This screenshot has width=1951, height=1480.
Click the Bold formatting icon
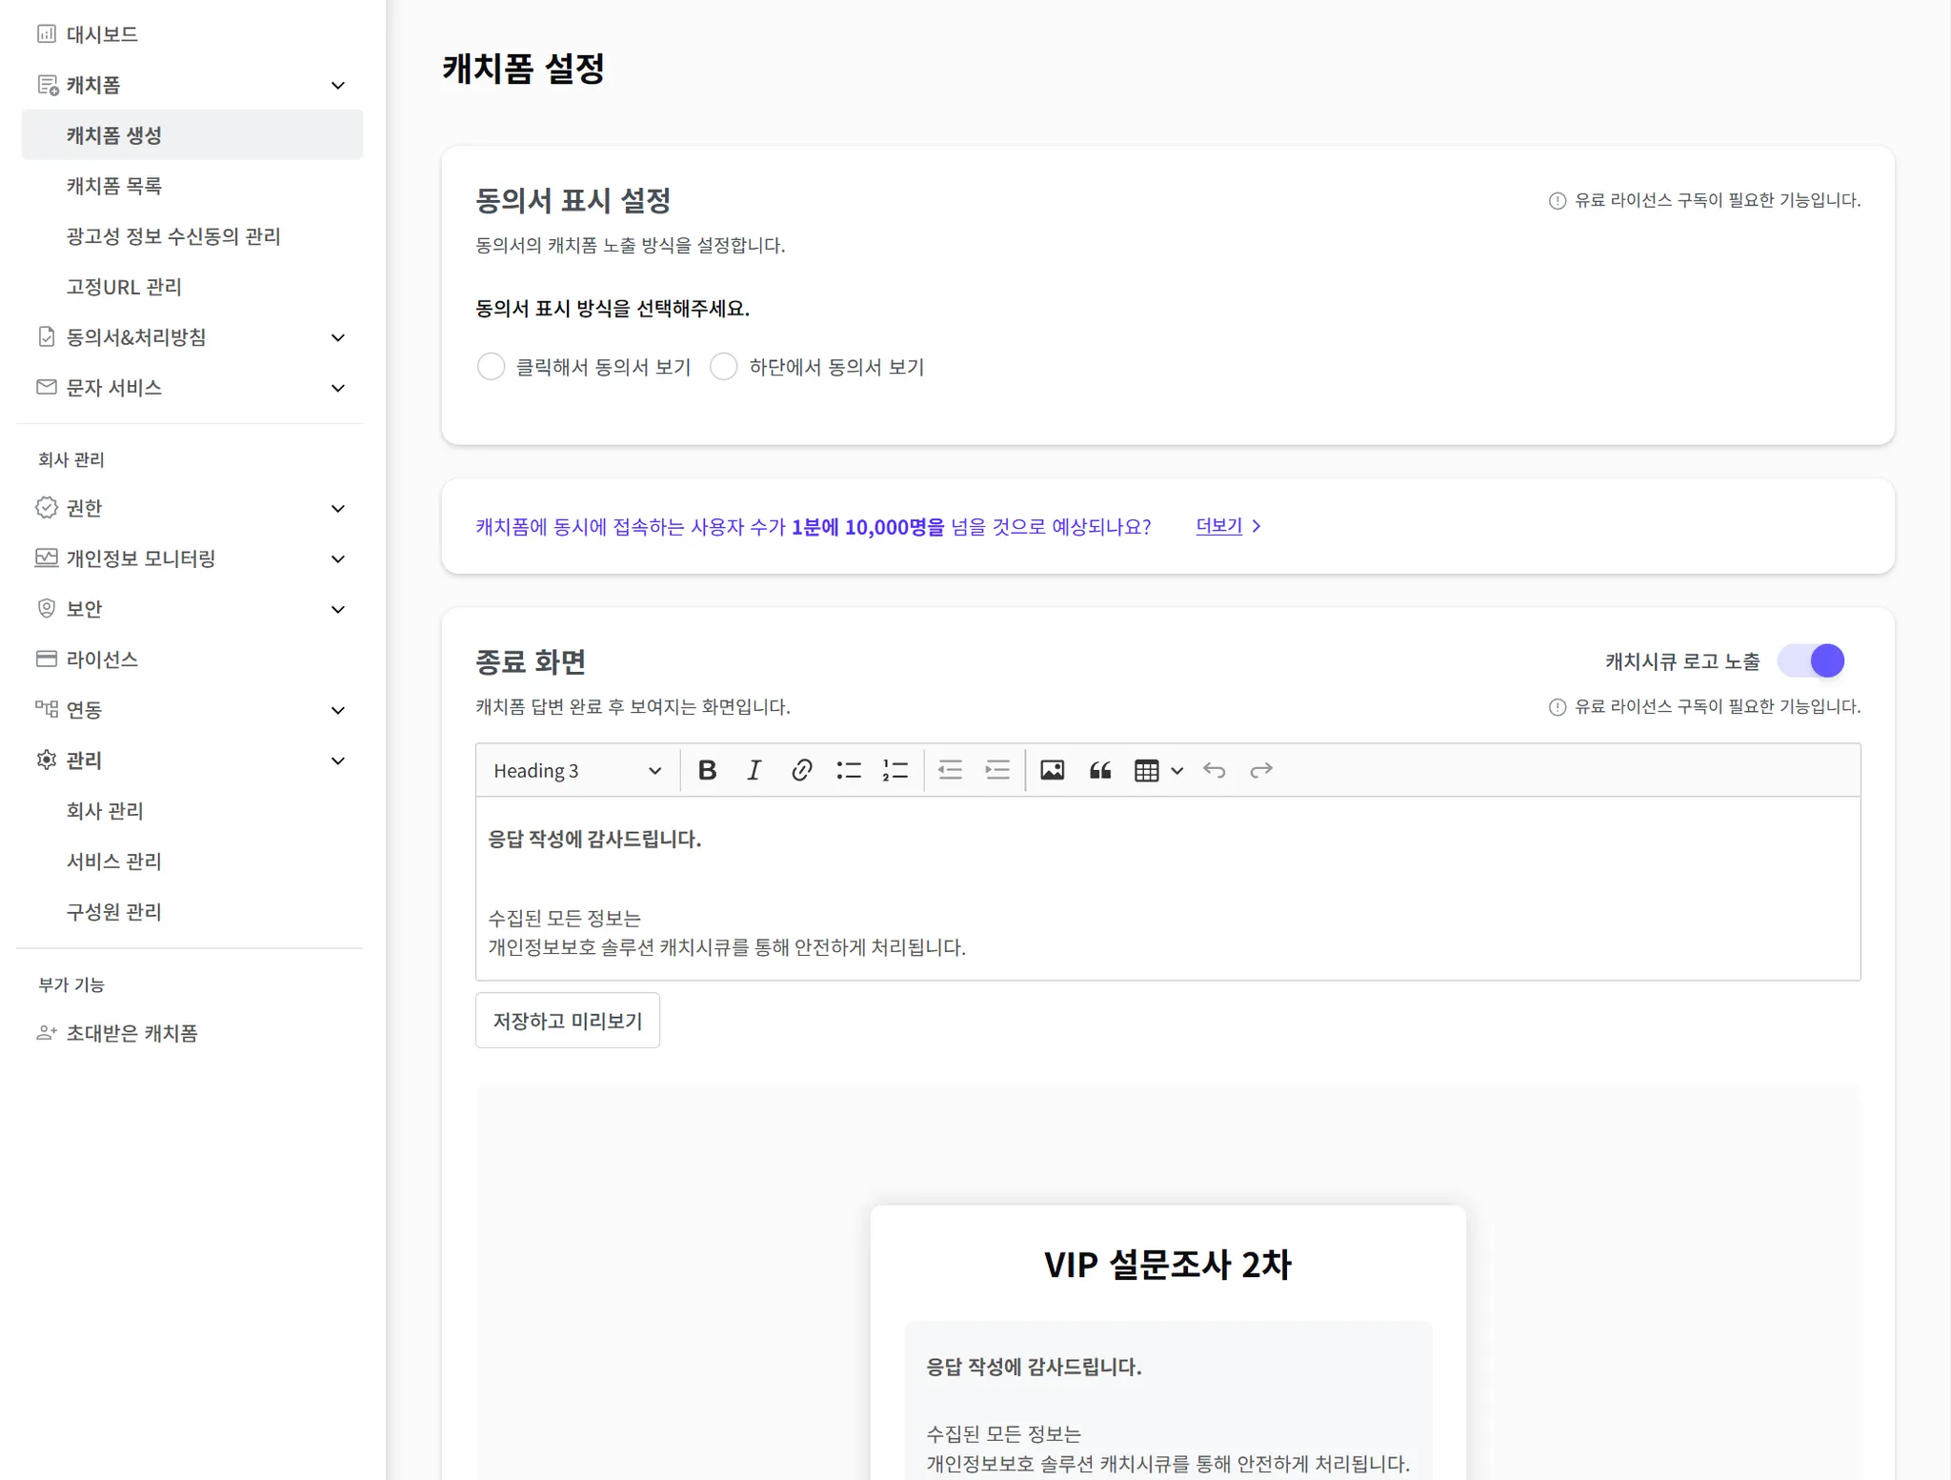pyautogui.click(x=707, y=770)
